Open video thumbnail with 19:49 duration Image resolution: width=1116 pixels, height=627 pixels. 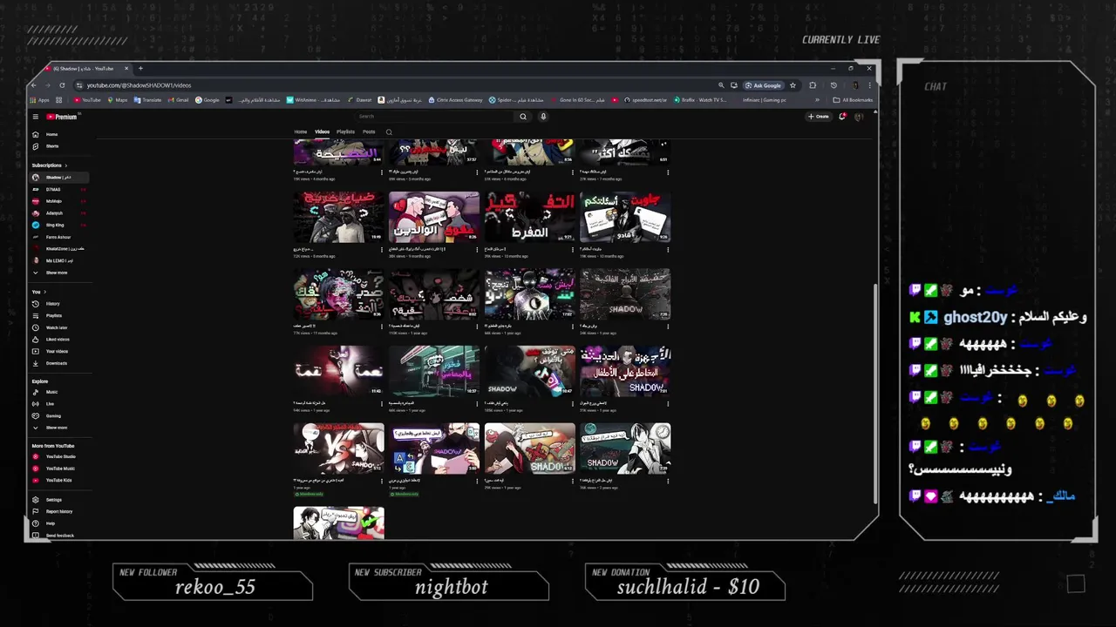pos(339,218)
